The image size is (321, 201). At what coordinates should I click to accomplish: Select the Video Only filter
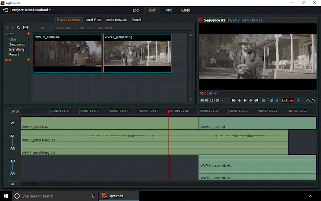point(63,28)
